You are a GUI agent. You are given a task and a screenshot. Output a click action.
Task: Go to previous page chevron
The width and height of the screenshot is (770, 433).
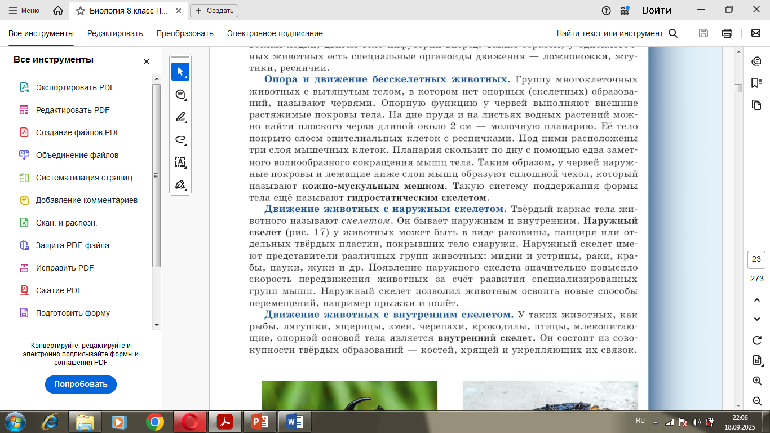(x=757, y=299)
